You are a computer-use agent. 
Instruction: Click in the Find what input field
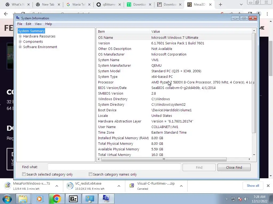(114, 167)
